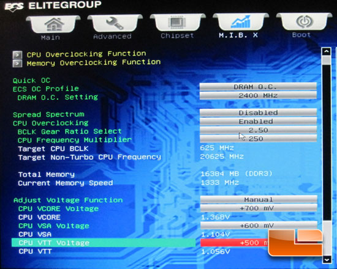
Task: Click the scrollbar up arrow
Action: (x=326, y=51)
